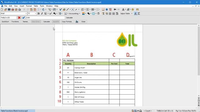Click the icon left of Close button
The width and height of the screenshot is (200, 112).
77,21
